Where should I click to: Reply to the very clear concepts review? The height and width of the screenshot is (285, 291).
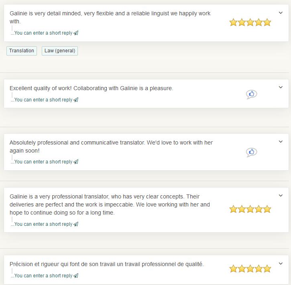coord(43,224)
